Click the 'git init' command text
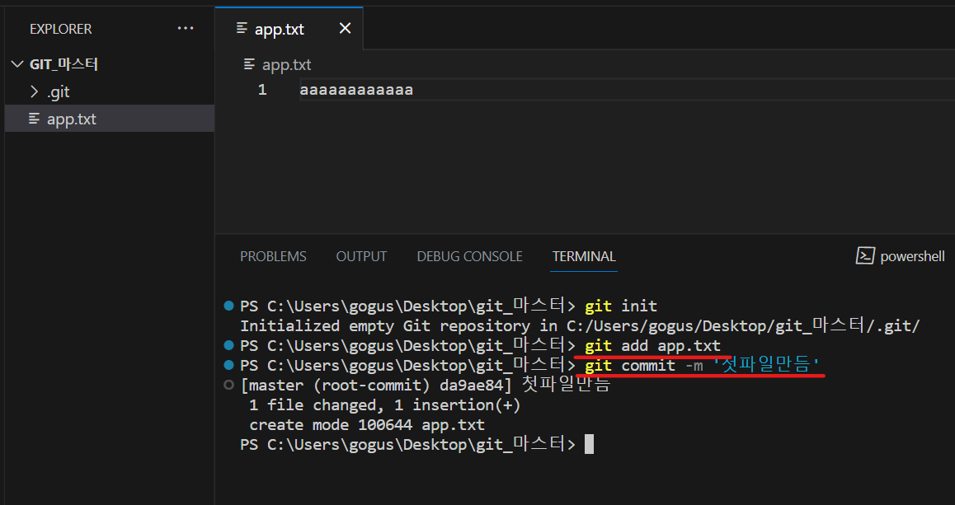The width and height of the screenshot is (955, 505). 621,306
